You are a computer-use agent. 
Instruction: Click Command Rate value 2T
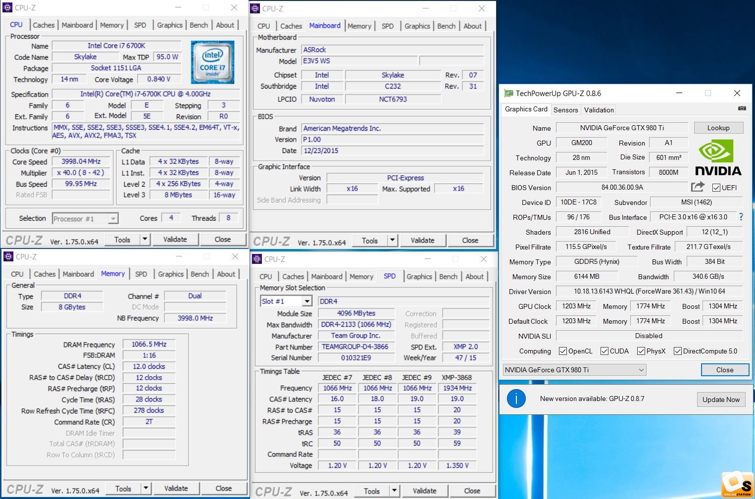149,422
